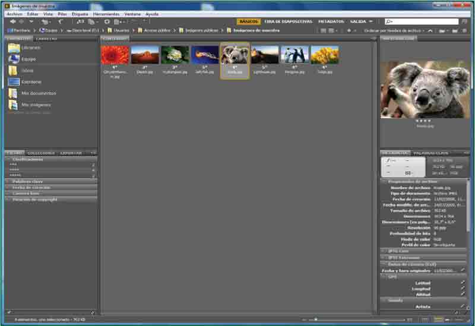Click the thumbnail size slider at bottom
Viewport: 475px width, 326px height.
tap(356, 319)
